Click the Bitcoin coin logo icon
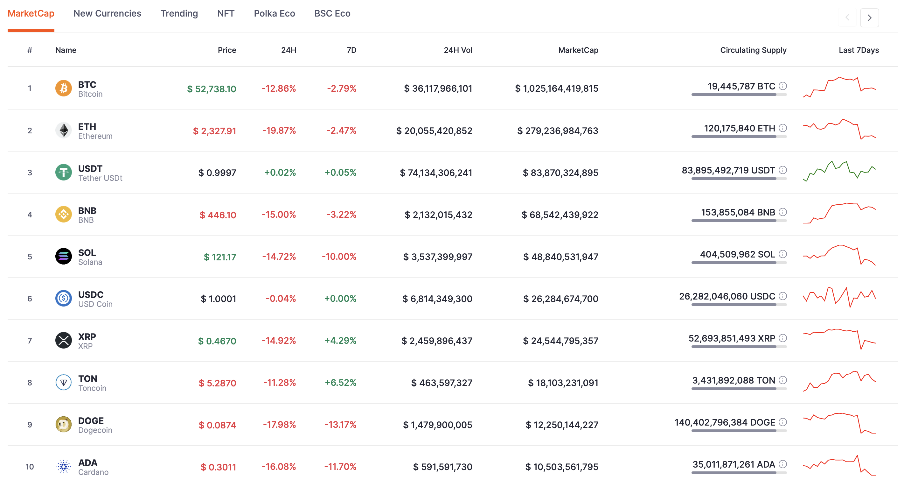 (x=64, y=88)
